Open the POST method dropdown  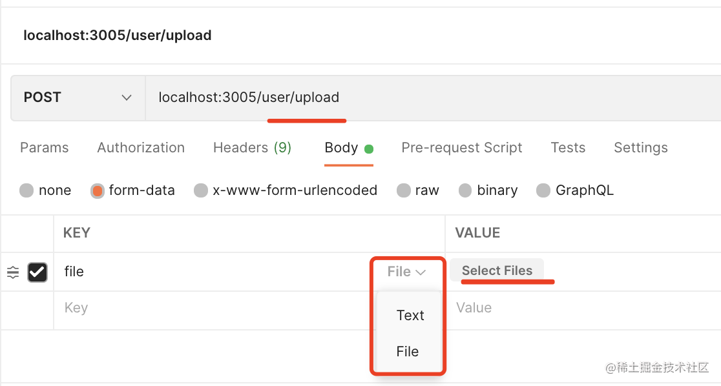pyautogui.click(x=78, y=97)
